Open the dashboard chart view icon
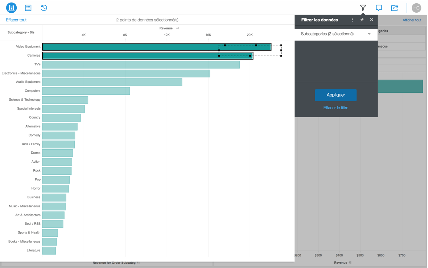428x268 pixels. pyautogui.click(x=12, y=8)
